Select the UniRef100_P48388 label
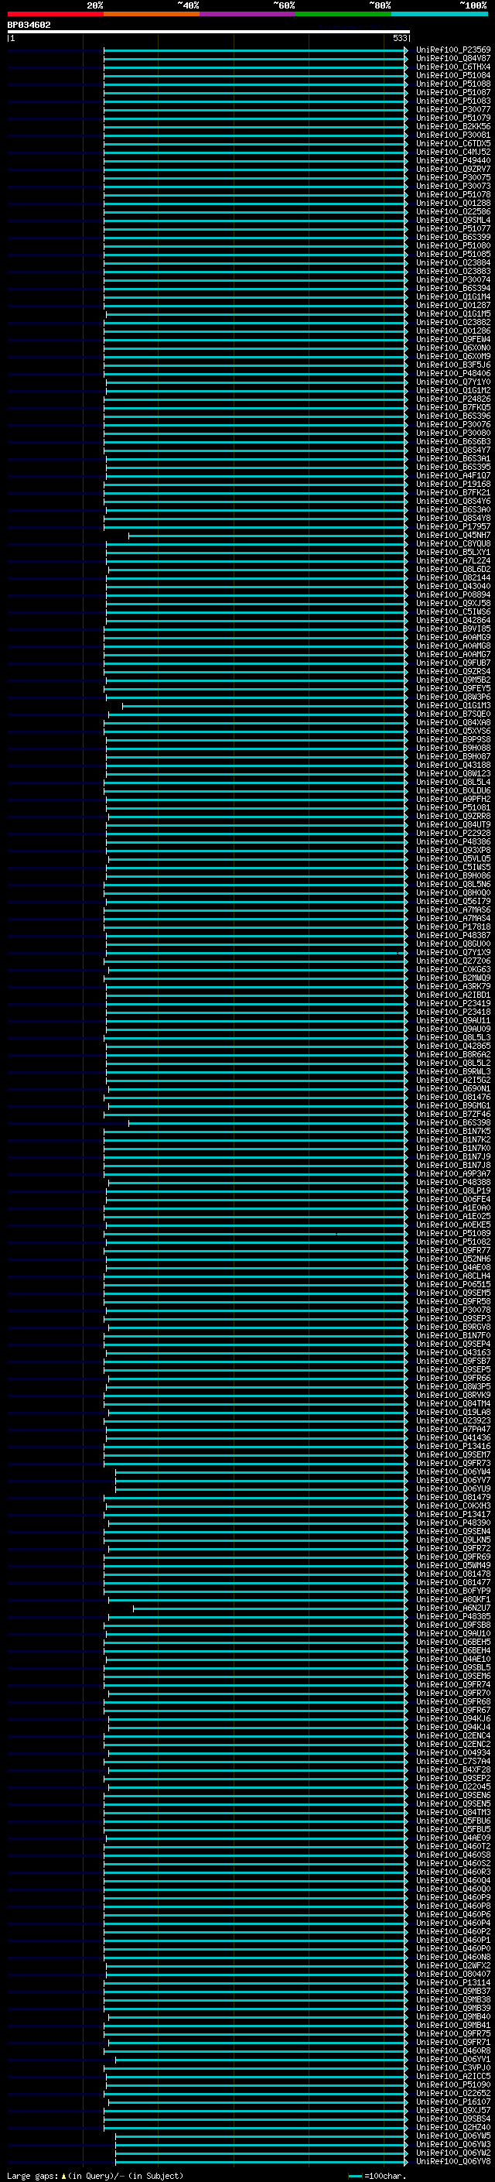This screenshot has width=495, height=2182. 453,1183
